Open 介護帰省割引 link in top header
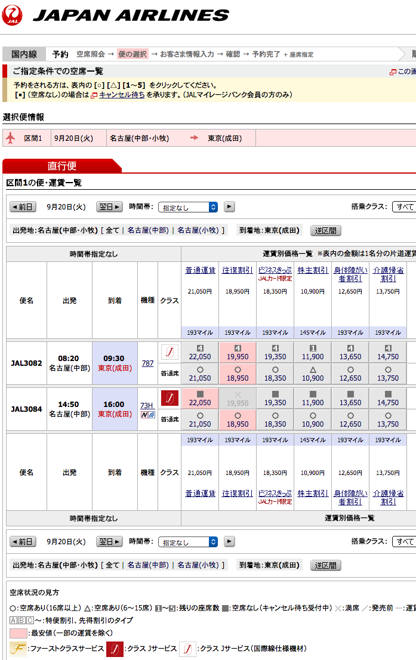 tap(388, 275)
